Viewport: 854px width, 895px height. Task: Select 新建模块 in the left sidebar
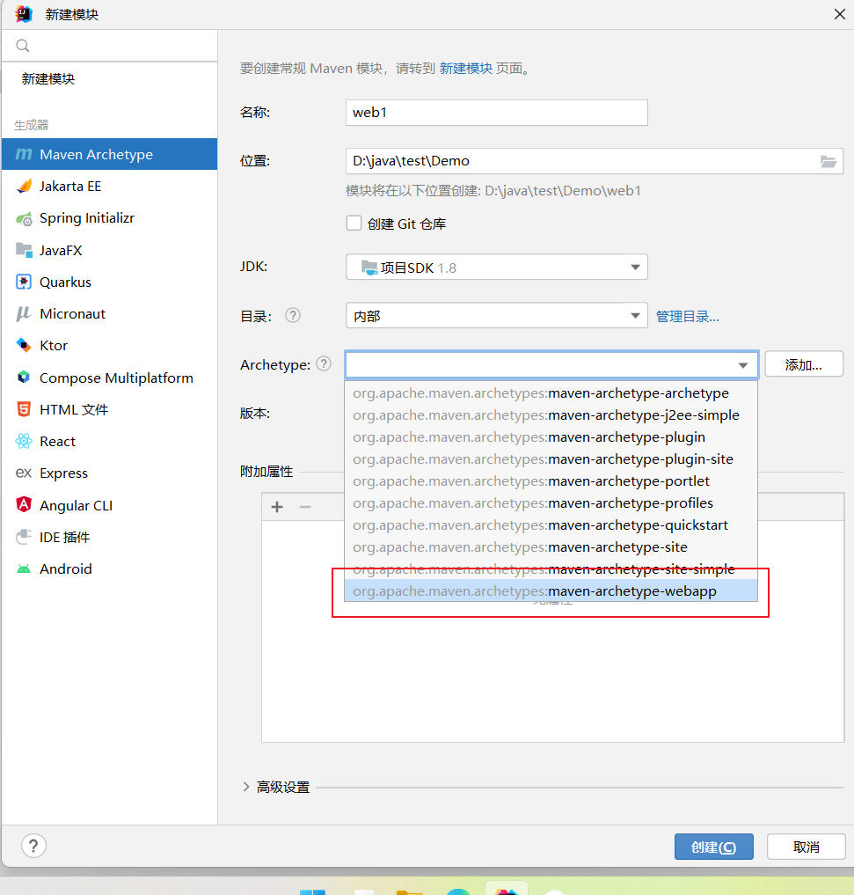48,79
